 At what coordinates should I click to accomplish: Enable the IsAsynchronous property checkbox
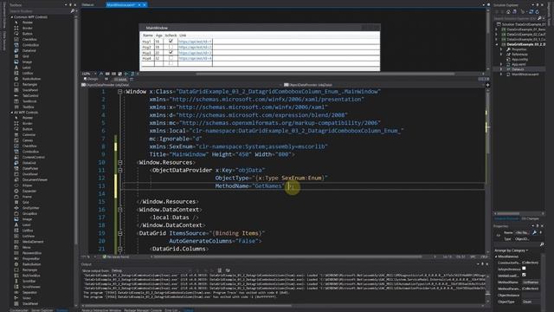[524, 269]
